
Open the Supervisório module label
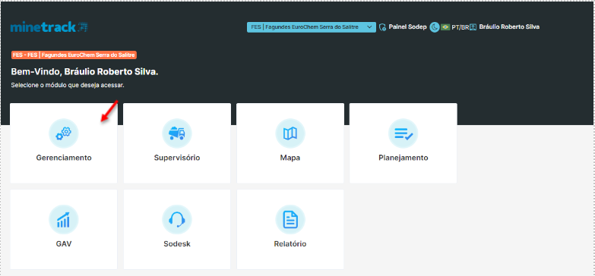(177, 158)
